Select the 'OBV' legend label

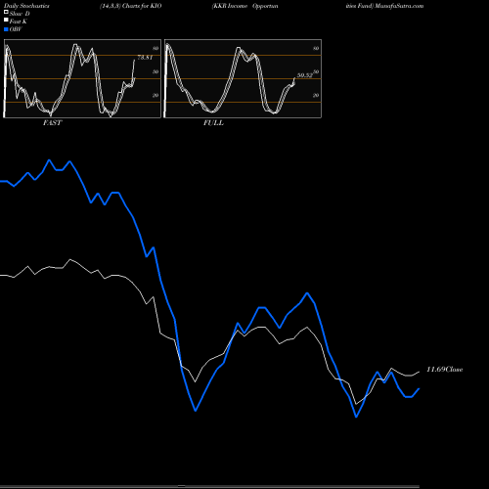[16, 29]
